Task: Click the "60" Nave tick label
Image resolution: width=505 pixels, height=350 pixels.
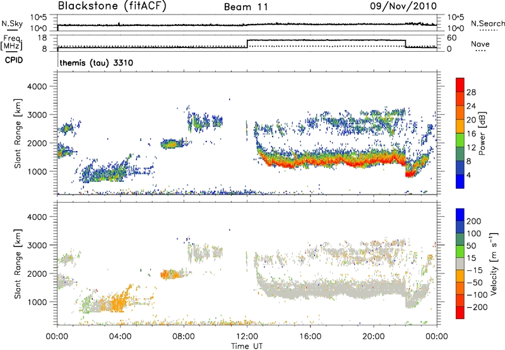Action: tap(452, 38)
